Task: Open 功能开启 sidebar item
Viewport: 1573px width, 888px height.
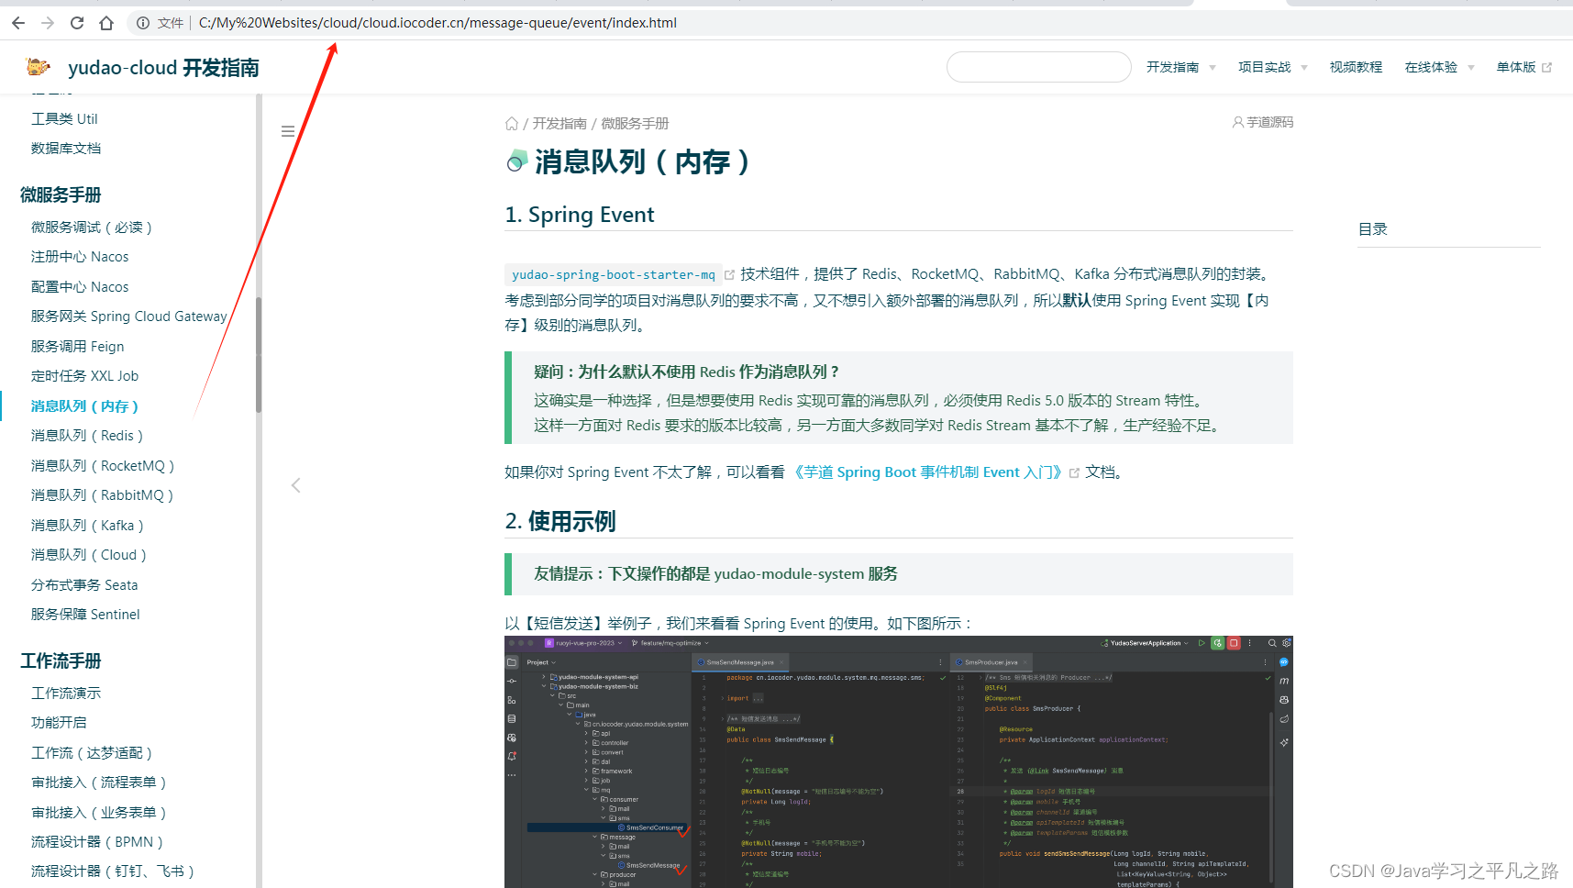Action: tap(59, 722)
